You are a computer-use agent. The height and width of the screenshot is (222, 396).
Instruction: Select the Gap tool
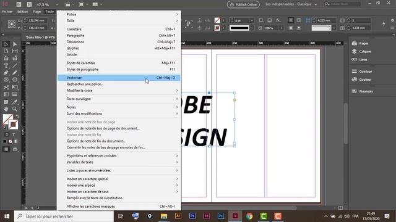tap(15, 51)
